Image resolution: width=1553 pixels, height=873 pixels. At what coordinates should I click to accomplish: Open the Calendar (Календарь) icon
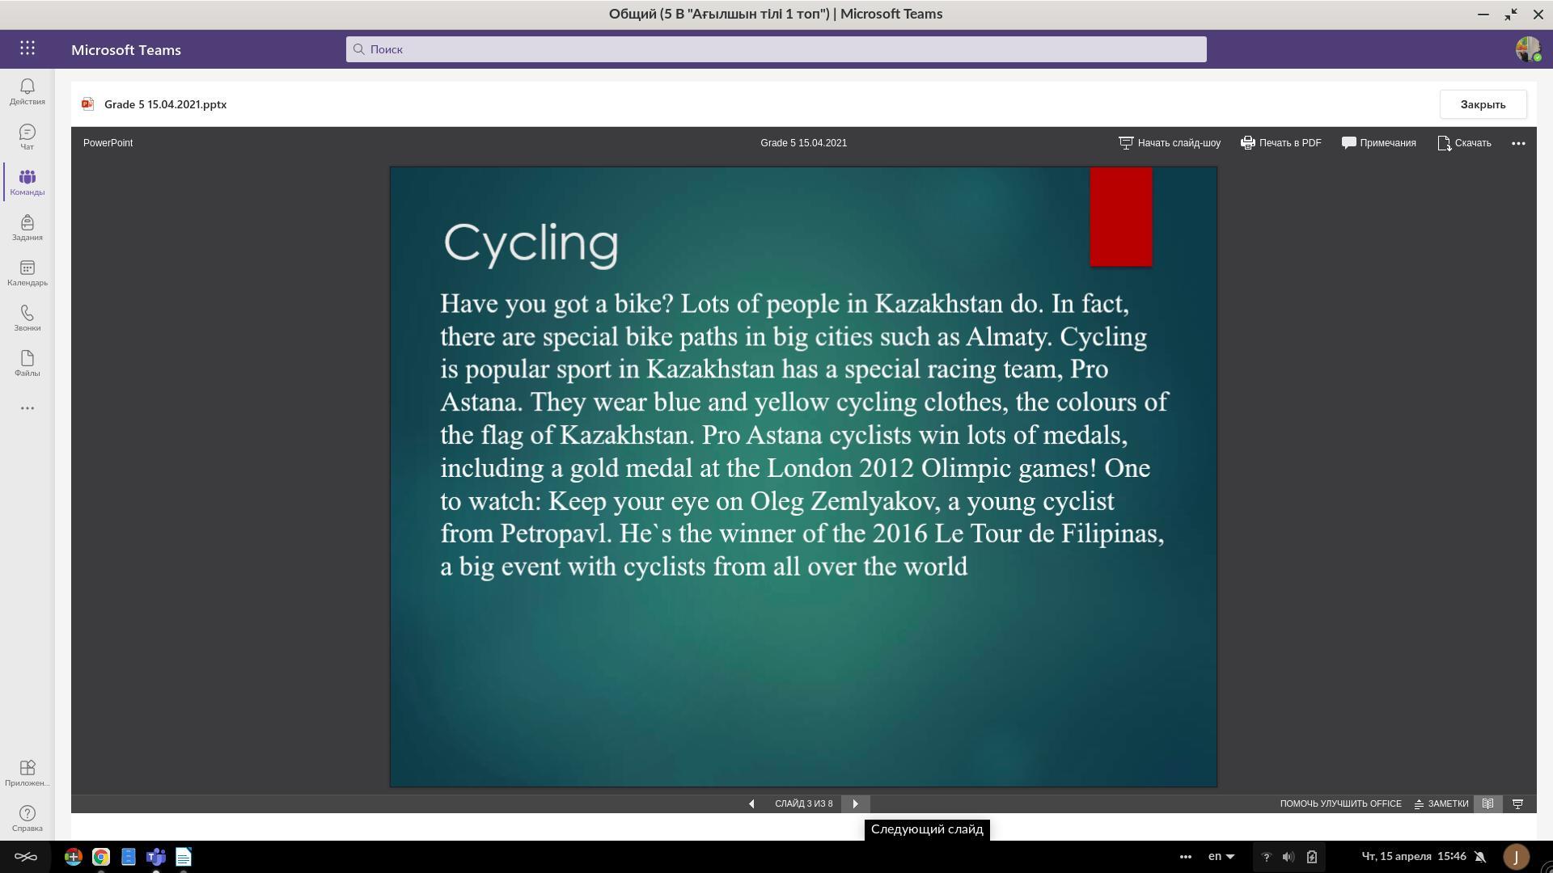27,272
